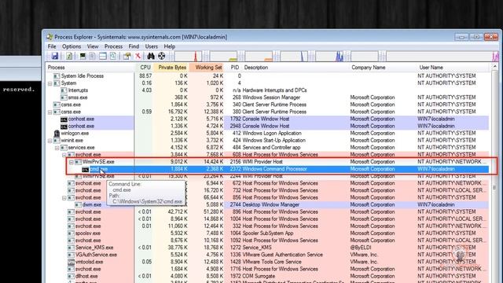Click the winlogon.exe process icon
This screenshot has width=503, height=283.
click(x=57, y=133)
